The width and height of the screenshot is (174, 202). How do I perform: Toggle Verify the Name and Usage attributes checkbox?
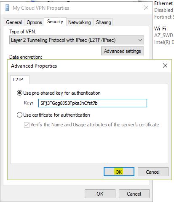pos(27,125)
